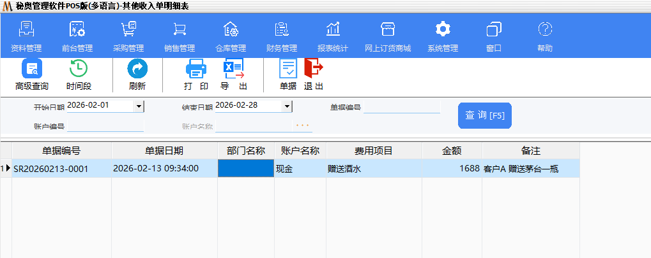Sort by the 金额 column header

tap(452, 151)
